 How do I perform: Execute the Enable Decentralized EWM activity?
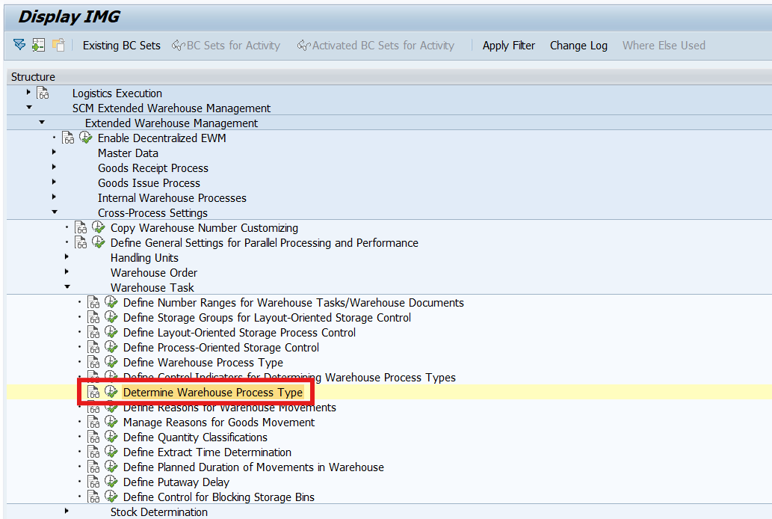pyautogui.click(x=86, y=138)
